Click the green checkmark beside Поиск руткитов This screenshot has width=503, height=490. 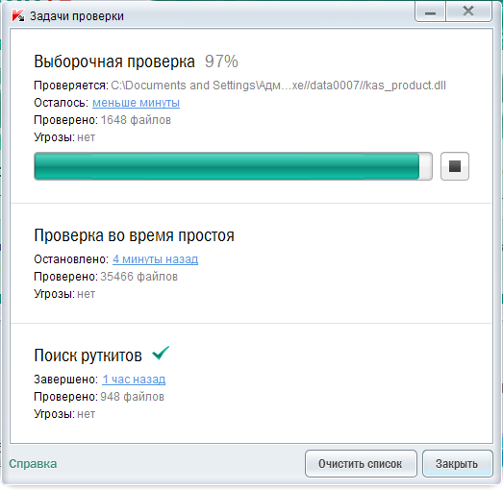tap(161, 354)
